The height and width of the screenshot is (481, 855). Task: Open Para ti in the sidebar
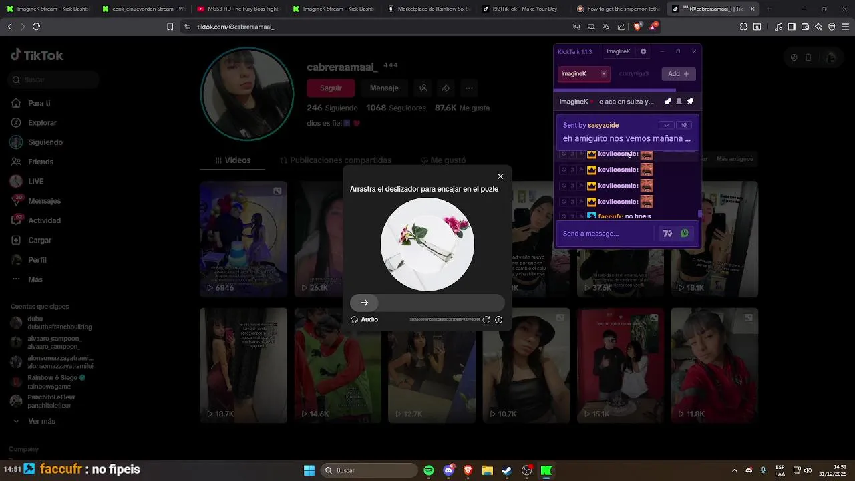39,104
